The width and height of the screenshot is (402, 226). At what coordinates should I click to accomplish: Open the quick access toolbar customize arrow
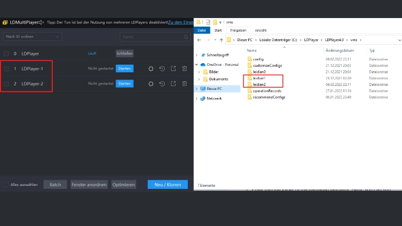[220, 23]
